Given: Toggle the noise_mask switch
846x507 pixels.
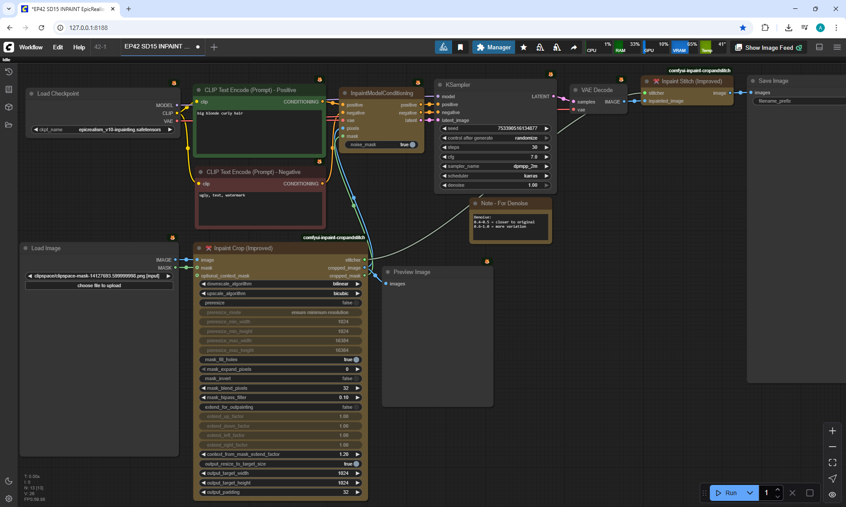Looking at the screenshot, I should pos(412,144).
